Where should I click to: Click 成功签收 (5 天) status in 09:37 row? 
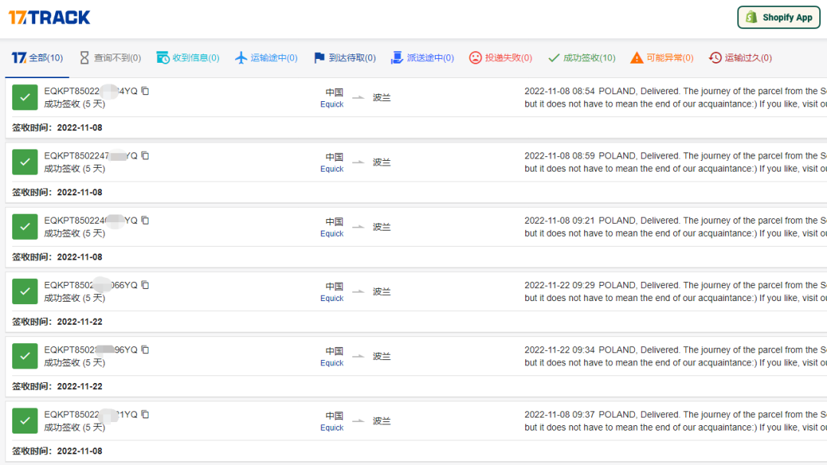point(74,427)
